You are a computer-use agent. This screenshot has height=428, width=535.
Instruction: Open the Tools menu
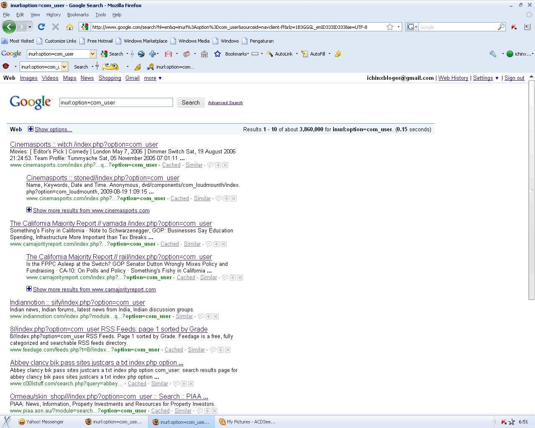pos(101,15)
